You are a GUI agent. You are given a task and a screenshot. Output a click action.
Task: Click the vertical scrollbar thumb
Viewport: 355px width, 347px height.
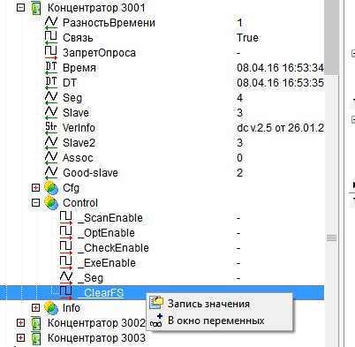[x=332, y=37]
